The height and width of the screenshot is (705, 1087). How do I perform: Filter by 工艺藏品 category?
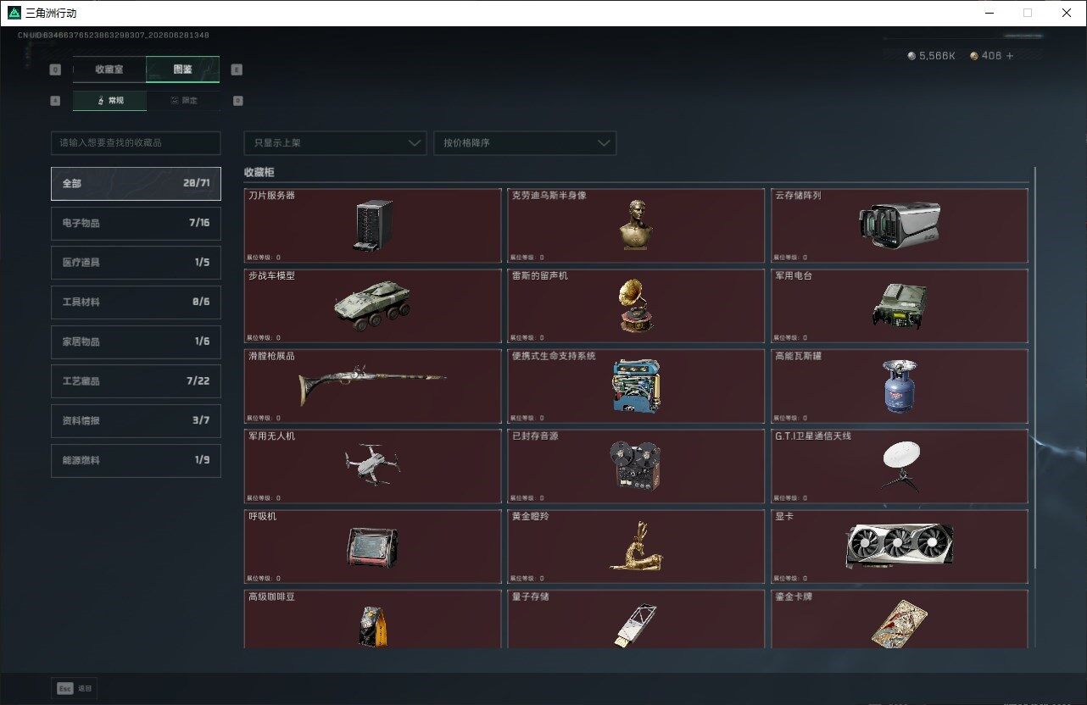(136, 381)
